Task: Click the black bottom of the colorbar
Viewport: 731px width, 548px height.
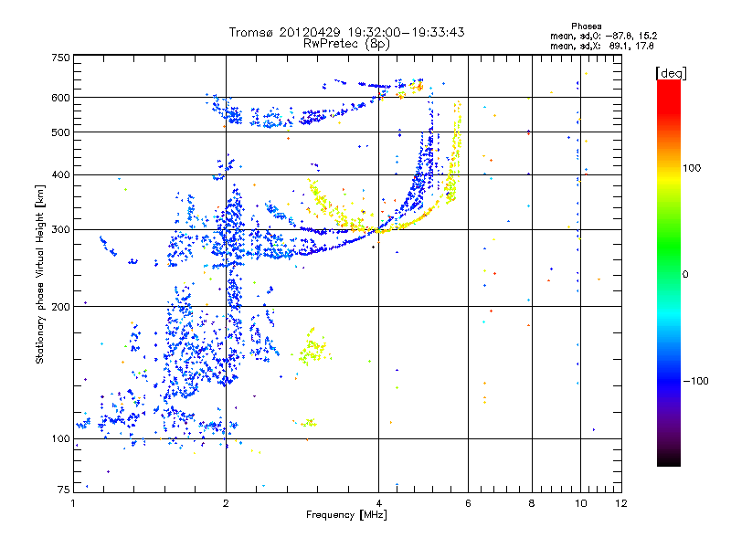Action: pyautogui.click(x=669, y=459)
